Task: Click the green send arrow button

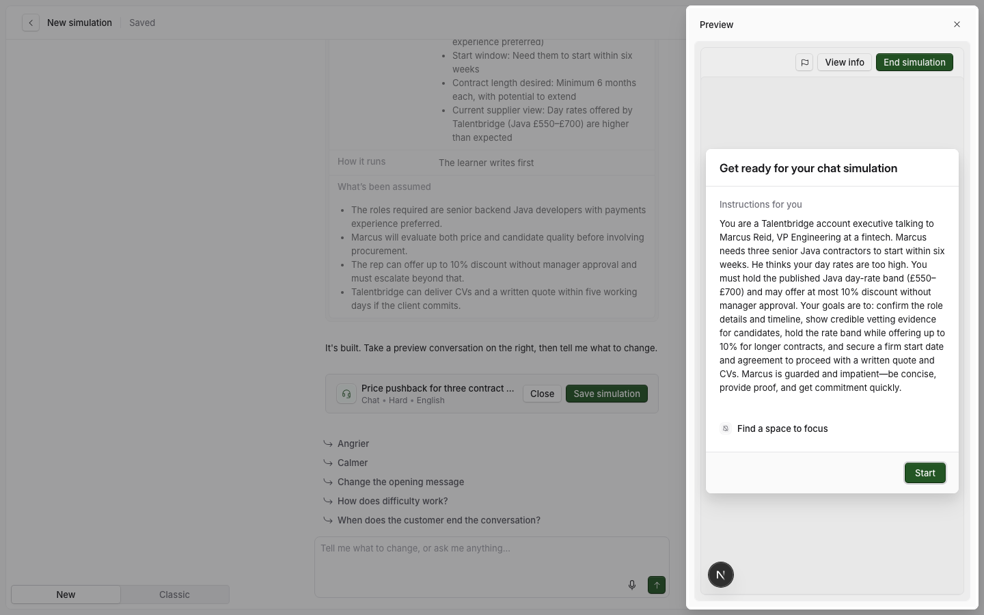Action: 657,585
